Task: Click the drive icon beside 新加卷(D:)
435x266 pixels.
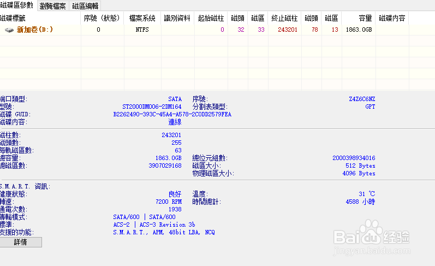Action: point(9,30)
